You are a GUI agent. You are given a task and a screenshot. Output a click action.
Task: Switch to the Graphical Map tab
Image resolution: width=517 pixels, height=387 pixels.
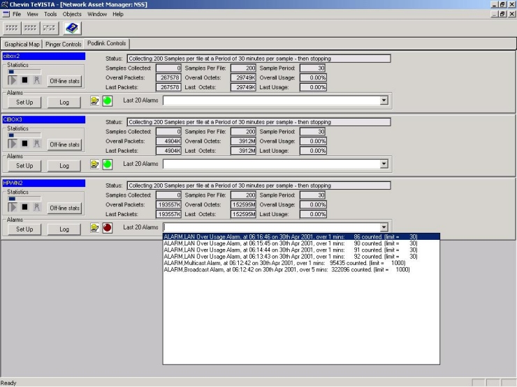click(x=22, y=44)
